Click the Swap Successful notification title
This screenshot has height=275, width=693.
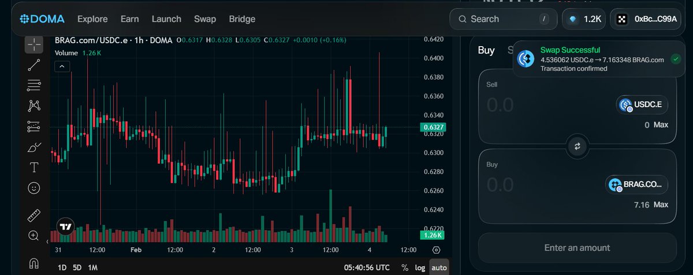570,50
